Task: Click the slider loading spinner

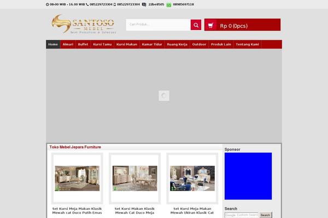Action: click(164, 96)
